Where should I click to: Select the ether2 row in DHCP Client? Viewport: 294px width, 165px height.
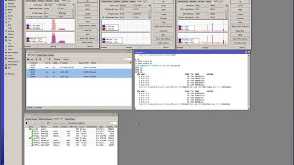(x=79, y=67)
